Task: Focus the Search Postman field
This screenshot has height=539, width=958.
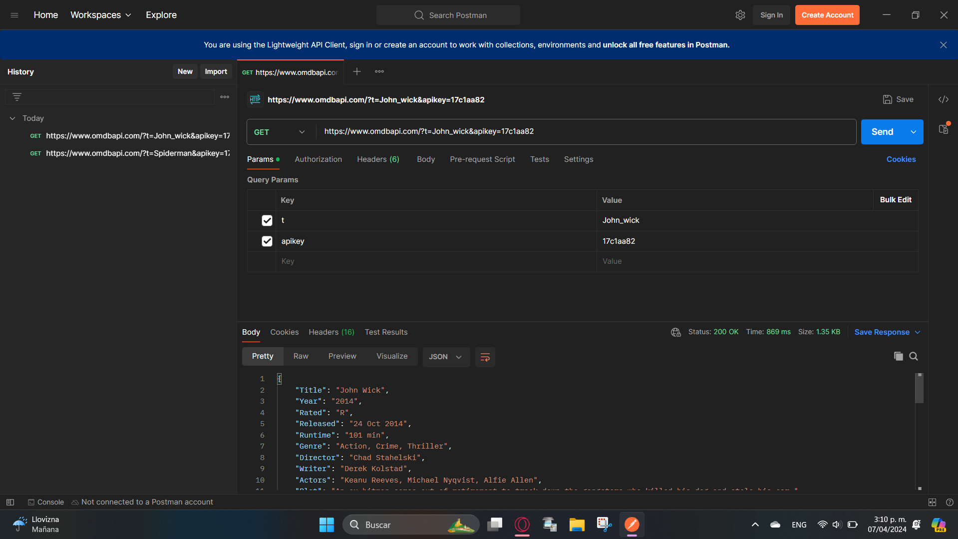Action: [x=448, y=15]
